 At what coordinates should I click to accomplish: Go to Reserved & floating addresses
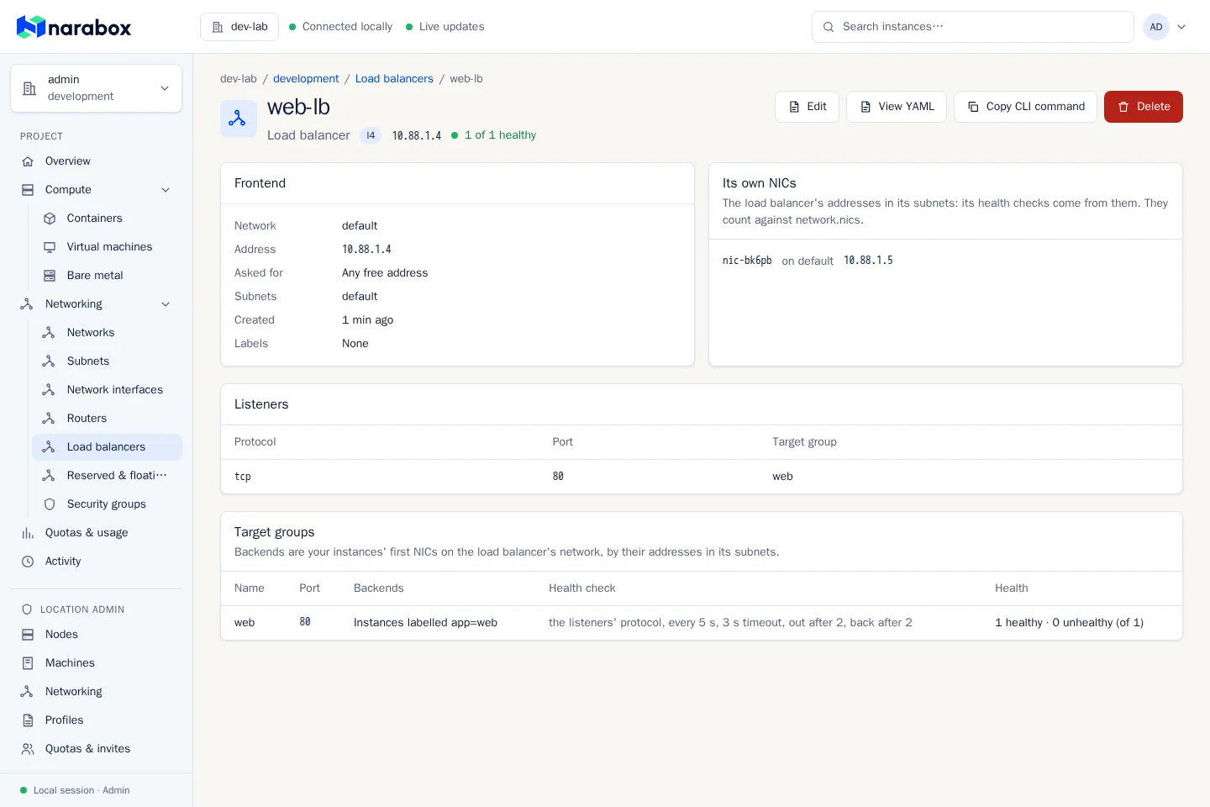click(x=108, y=476)
